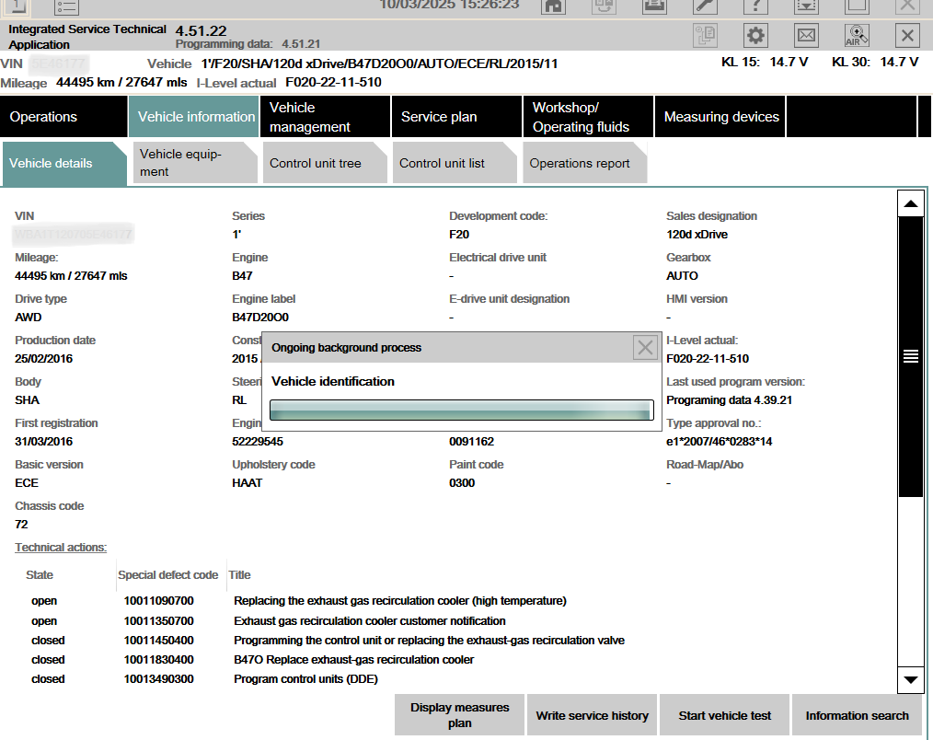The height and width of the screenshot is (740, 933).
Task: Close the Ongoing background process dialog
Action: [x=645, y=348]
